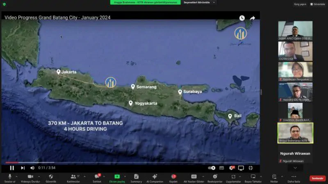Show captions via Alt Yazıları Göster
The width and height of the screenshot is (328, 184).
click(194, 178)
